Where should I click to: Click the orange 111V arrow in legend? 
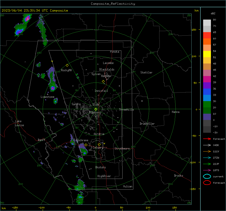tap(207, 151)
